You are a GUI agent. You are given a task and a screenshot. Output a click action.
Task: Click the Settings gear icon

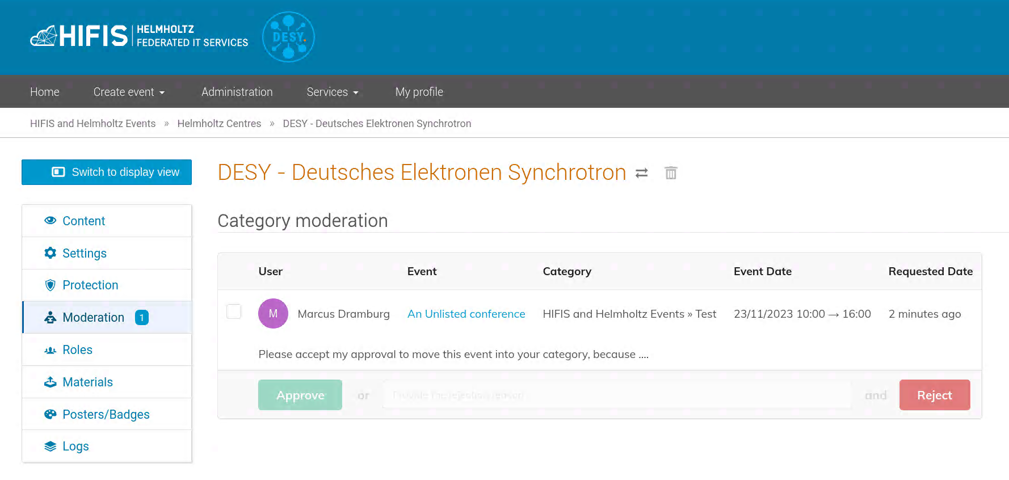pos(51,252)
